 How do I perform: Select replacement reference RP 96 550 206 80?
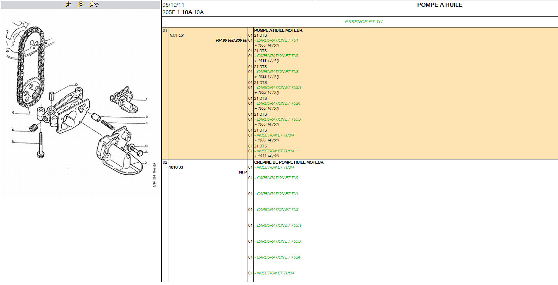point(231,40)
